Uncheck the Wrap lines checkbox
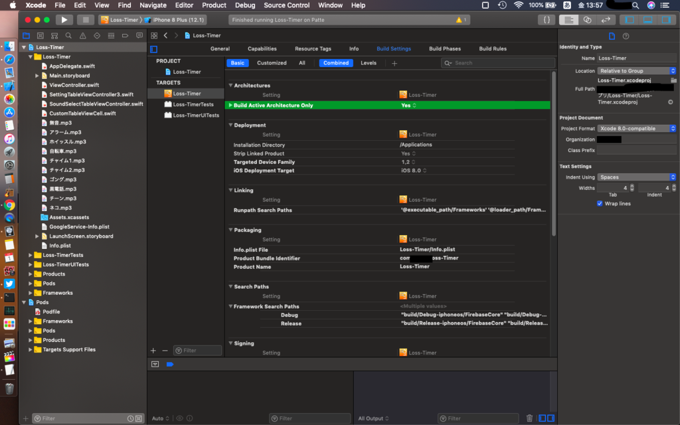Screen dimensions: 680x425 tap(600, 203)
